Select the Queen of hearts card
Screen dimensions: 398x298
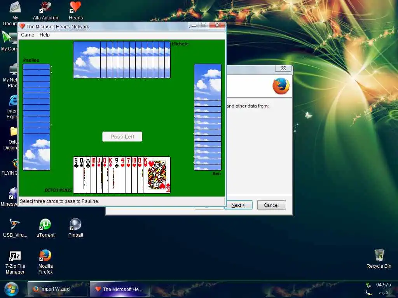140,175
